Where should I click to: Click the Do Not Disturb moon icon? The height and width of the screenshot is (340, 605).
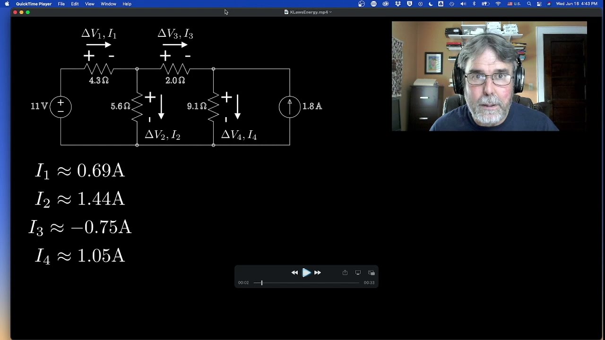tap(431, 4)
